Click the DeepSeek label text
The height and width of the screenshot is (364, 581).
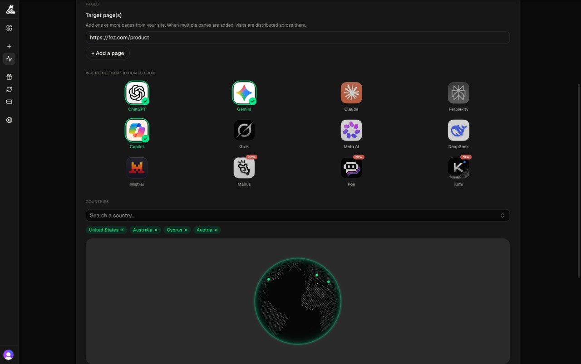click(x=458, y=147)
